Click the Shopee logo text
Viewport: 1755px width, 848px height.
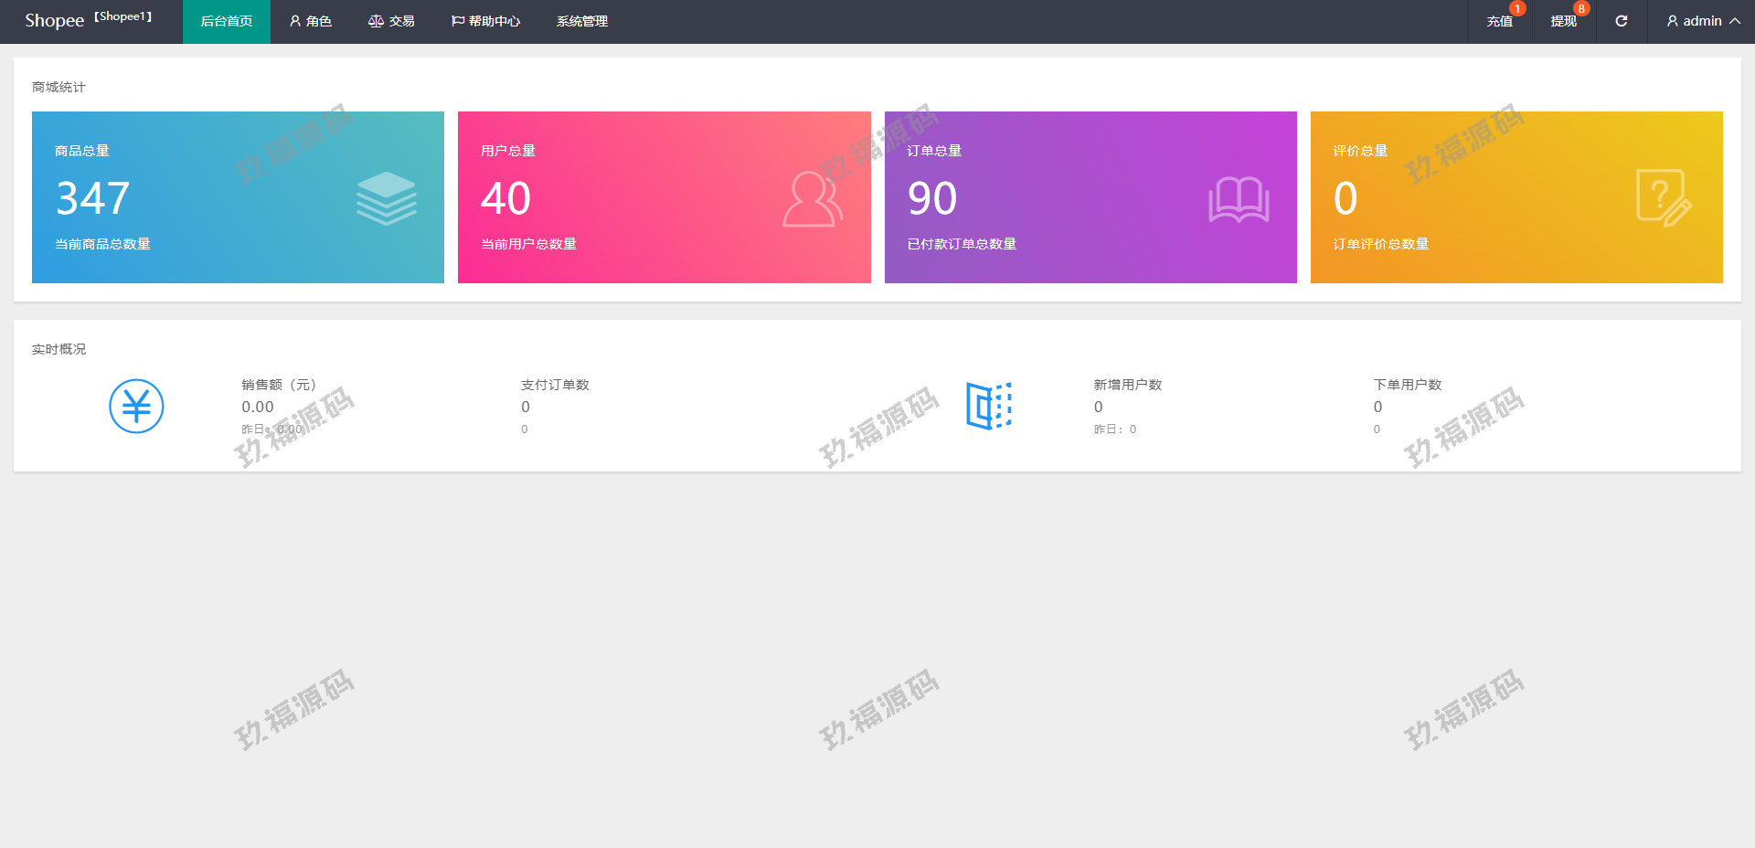pyautogui.click(x=55, y=21)
